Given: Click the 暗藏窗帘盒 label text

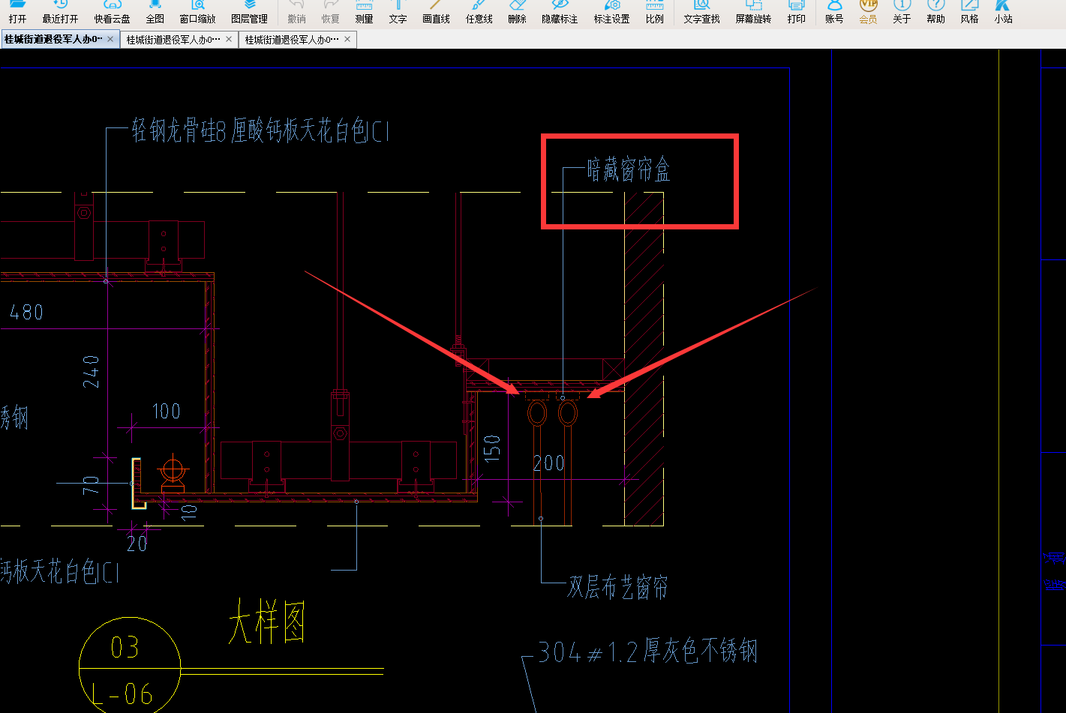Looking at the screenshot, I should click(x=629, y=170).
